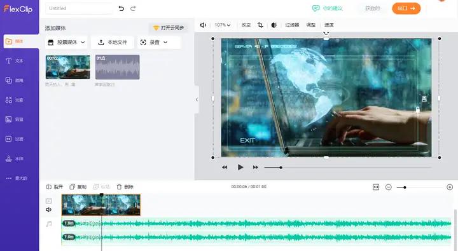The width and height of the screenshot is (458, 251).
Task: Click the redo arrow icon
Action: click(x=133, y=8)
